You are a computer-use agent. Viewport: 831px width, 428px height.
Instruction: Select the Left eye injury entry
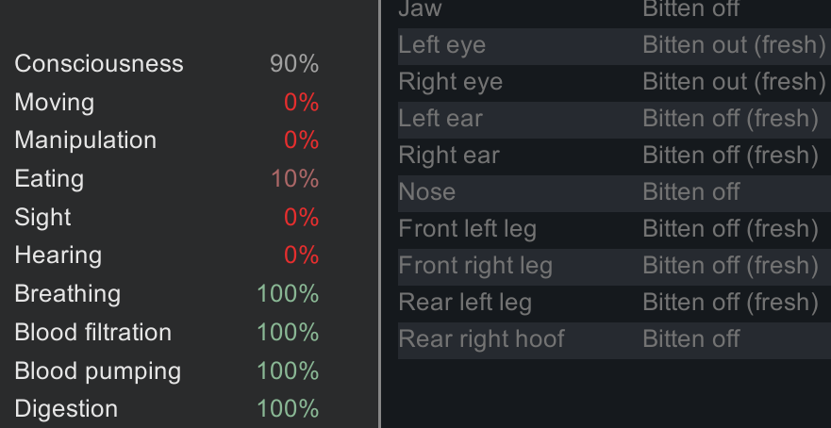click(613, 45)
